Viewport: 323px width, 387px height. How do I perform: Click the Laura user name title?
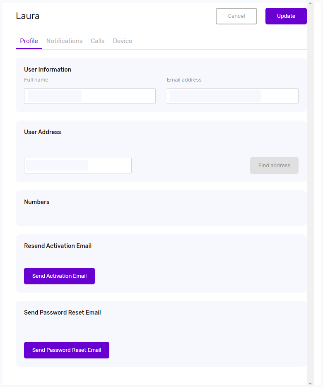28,16
